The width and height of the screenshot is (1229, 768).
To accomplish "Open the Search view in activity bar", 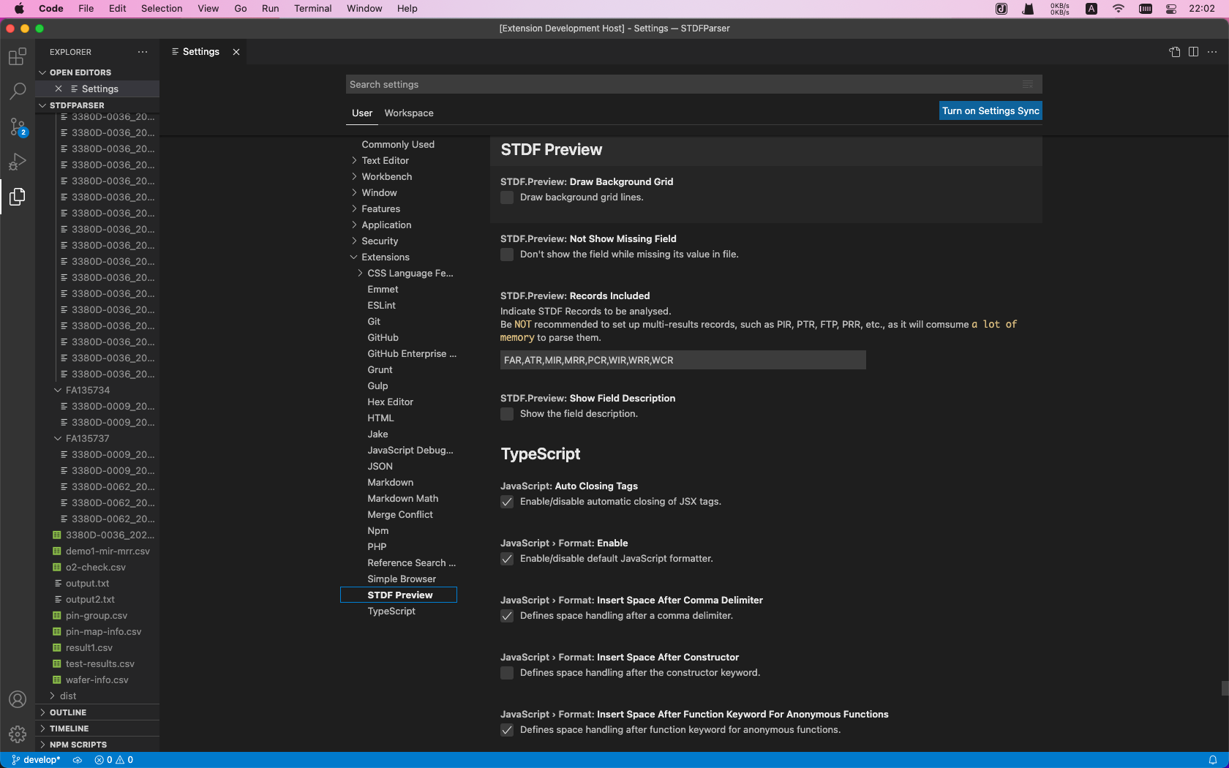I will [18, 91].
